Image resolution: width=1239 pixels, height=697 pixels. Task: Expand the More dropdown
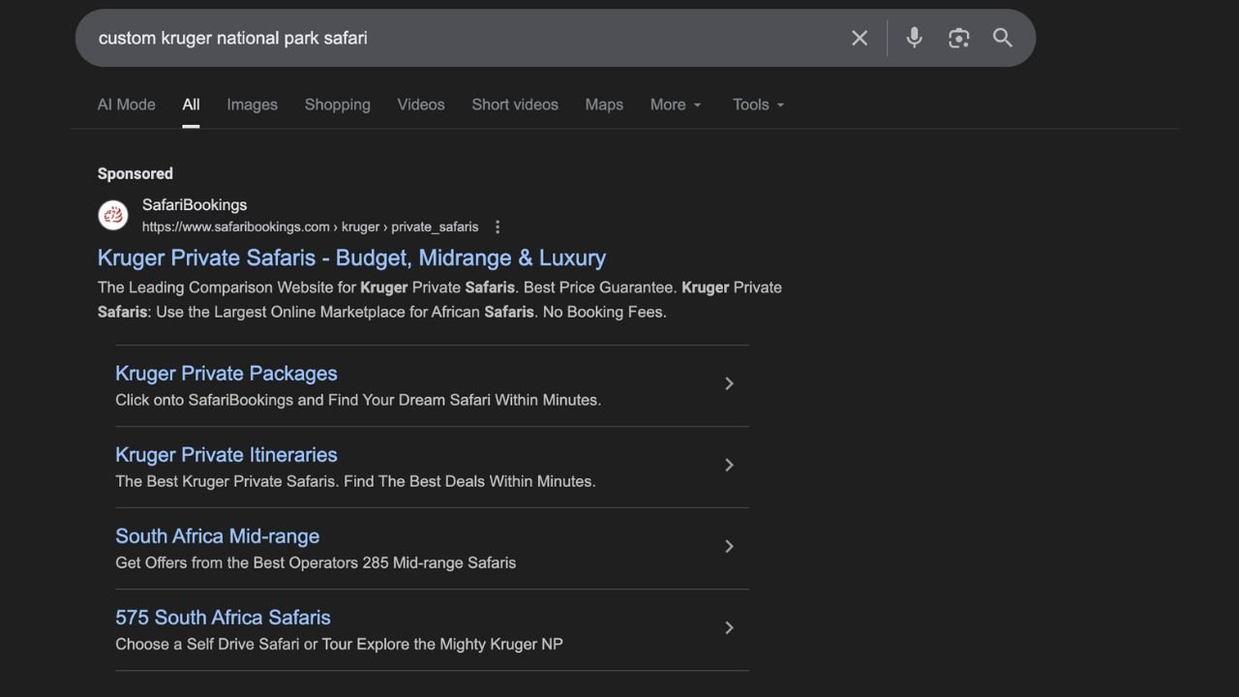click(x=676, y=105)
